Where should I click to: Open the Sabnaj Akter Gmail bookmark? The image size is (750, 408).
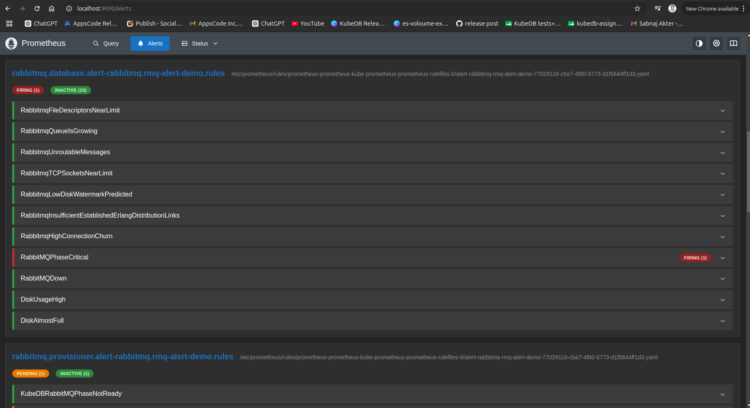coord(657,24)
